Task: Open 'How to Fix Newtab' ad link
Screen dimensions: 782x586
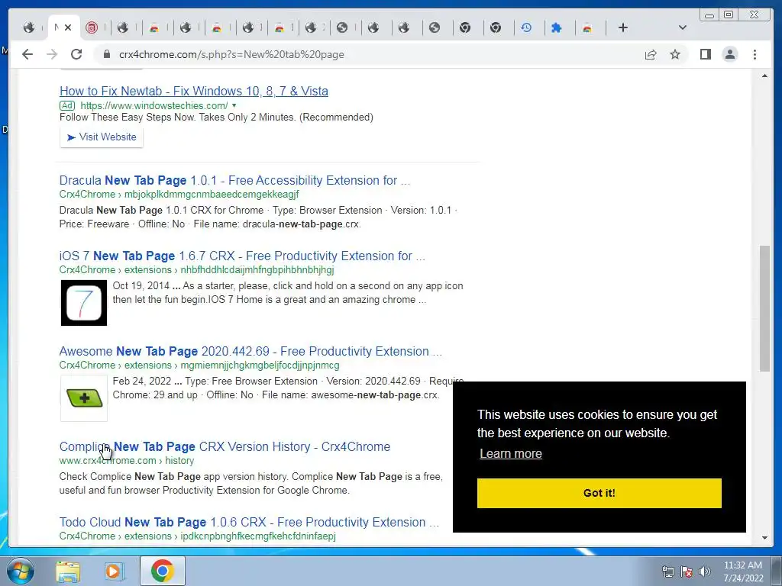Action: pos(193,92)
